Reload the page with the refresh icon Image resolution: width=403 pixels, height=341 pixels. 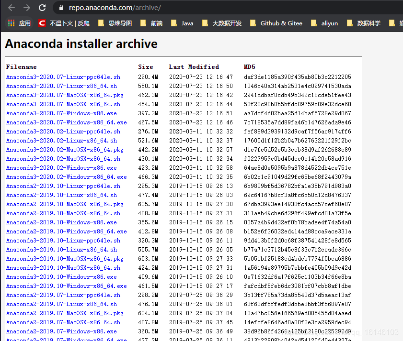point(42,8)
